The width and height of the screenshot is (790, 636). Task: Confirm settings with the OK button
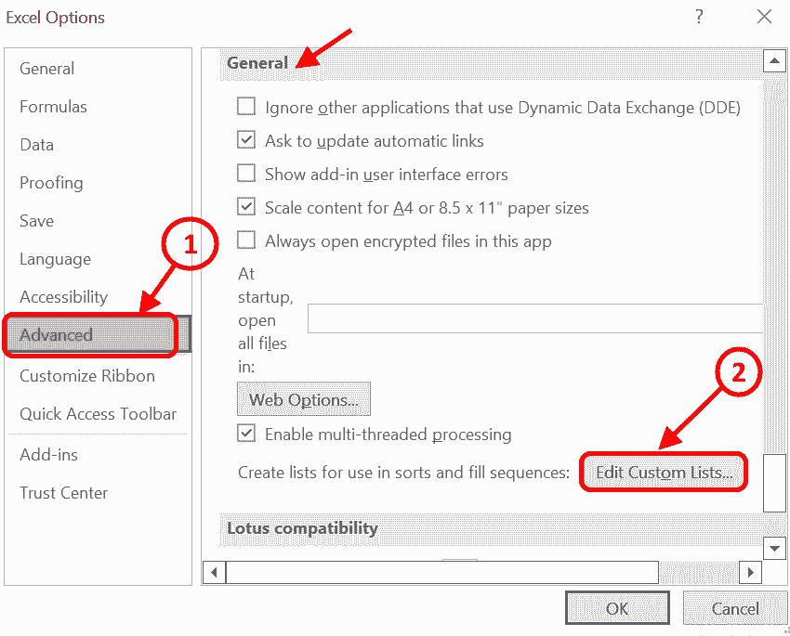coord(617,609)
